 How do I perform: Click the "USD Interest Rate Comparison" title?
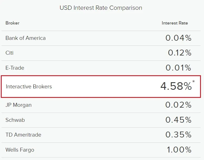tap(101, 8)
